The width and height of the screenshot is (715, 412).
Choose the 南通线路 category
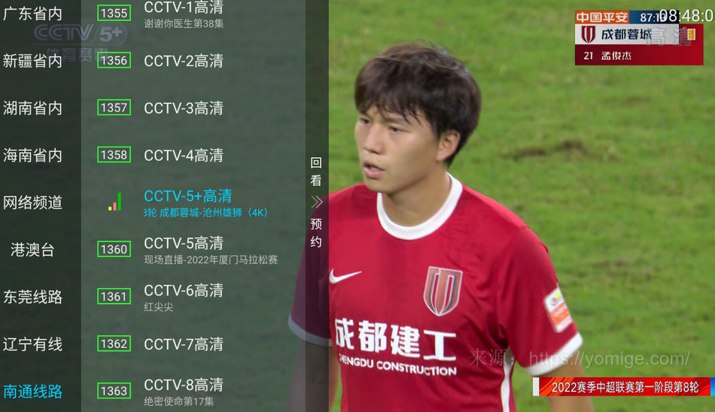(32, 391)
